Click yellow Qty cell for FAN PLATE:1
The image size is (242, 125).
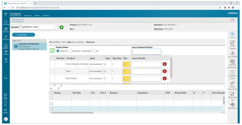[127, 78]
